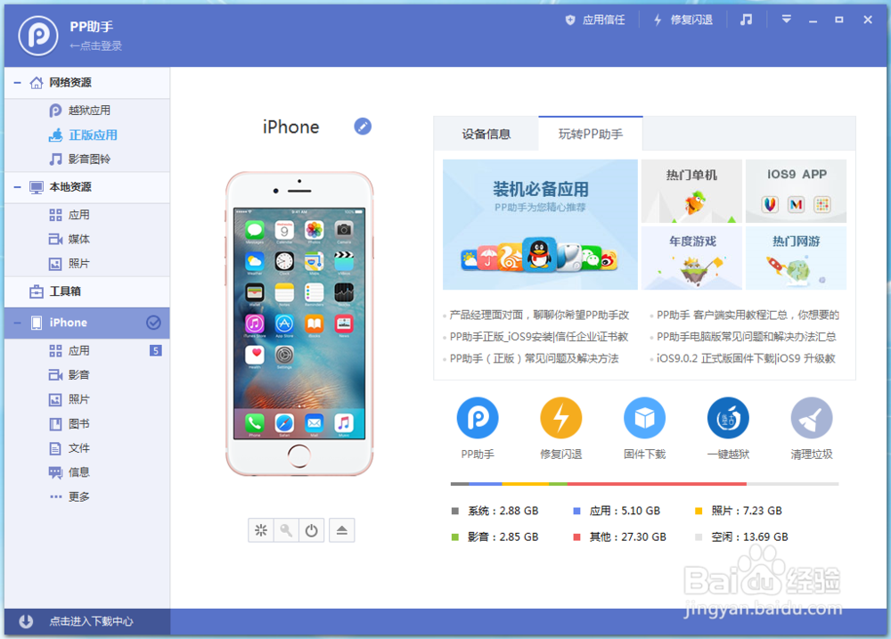The width and height of the screenshot is (891, 639).
Task: Click the power button under phone
Action: tap(311, 530)
